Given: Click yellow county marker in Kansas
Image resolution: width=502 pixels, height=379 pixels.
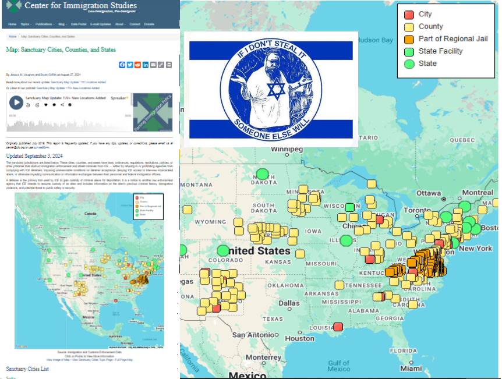Looking at the screenshot, I should click(300, 254).
